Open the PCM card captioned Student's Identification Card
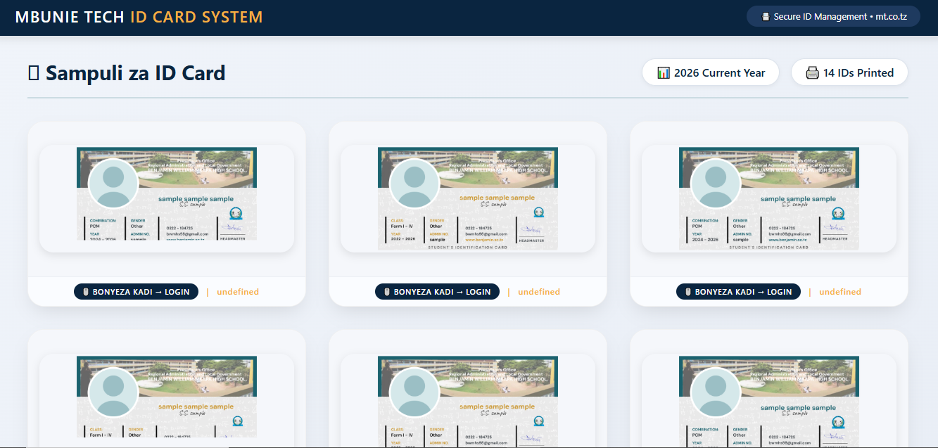Screen dimensions: 938x448 (x=769, y=199)
